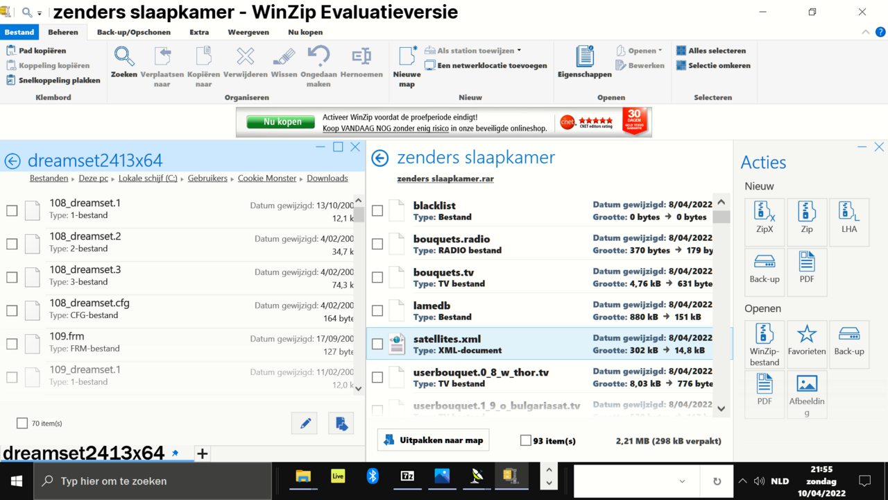Screen dimensions: 888x500
Task: Toggle the 93 item(s) select-all checkbox
Action: (x=526, y=440)
